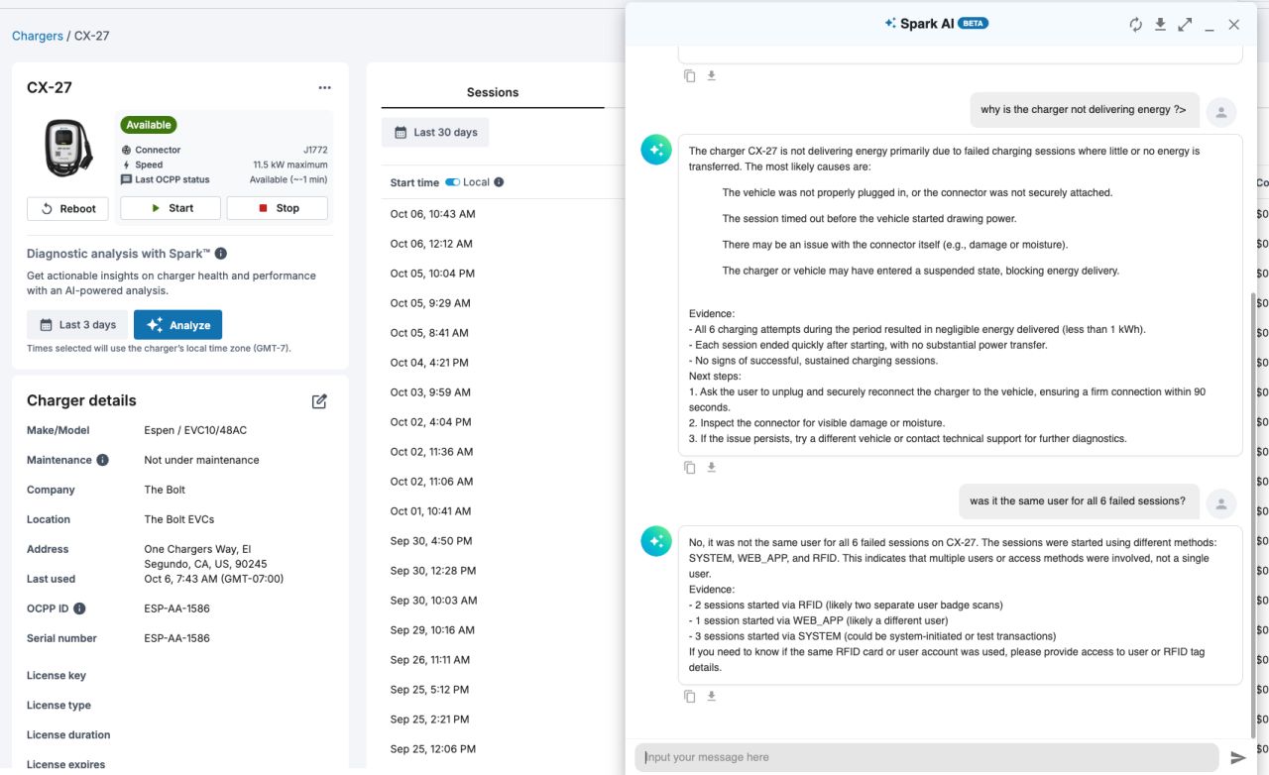The image size is (1269, 775).
Task: Go back to Chargers breadcrumb link
Action: pyautogui.click(x=38, y=36)
